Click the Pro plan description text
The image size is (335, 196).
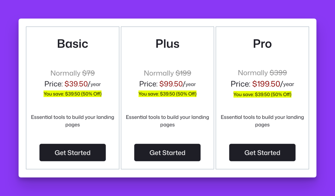coord(262,121)
